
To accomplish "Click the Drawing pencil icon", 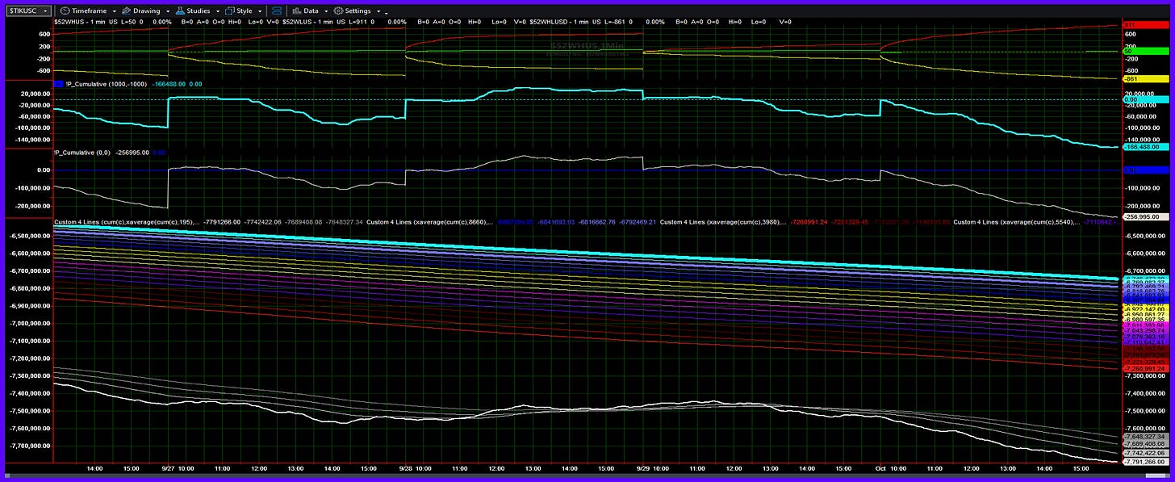I will coord(126,10).
